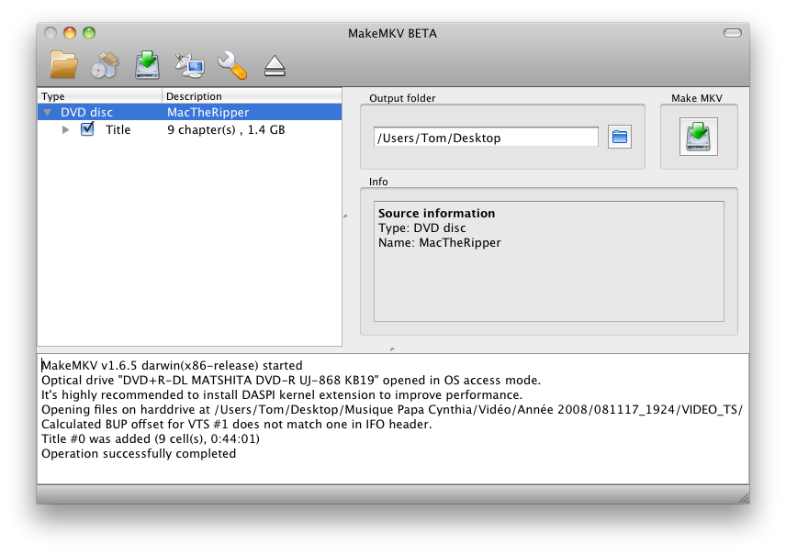
Task: Open files with the folder toolbar icon
Action: [63, 65]
